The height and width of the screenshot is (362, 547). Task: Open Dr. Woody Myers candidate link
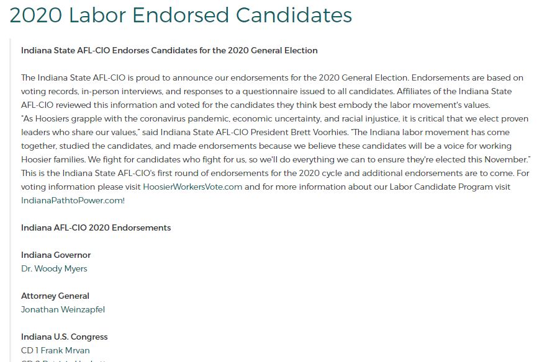coord(54,268)
